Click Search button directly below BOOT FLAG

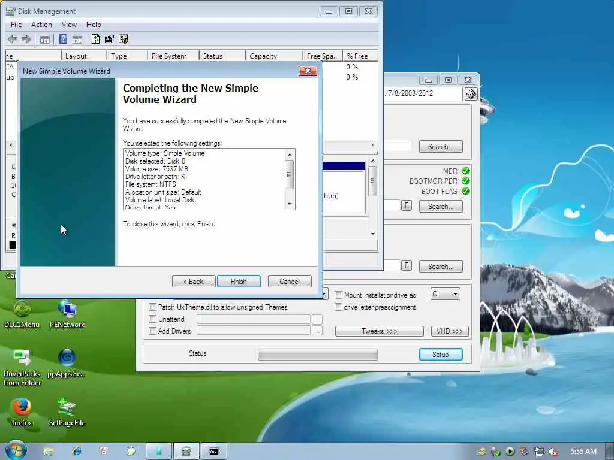441,207
